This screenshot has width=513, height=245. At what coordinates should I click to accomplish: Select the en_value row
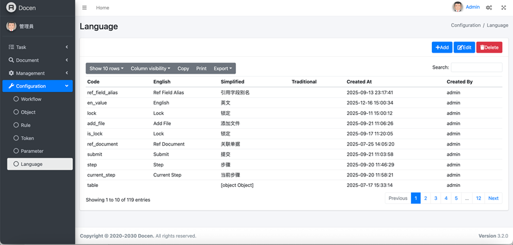(294, 103)
